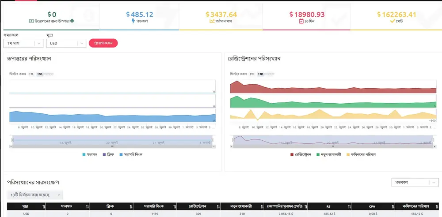Sort the table by ক্লিক column
The image size is (442, 217).
pyautogui.click(x=131, y=206)
